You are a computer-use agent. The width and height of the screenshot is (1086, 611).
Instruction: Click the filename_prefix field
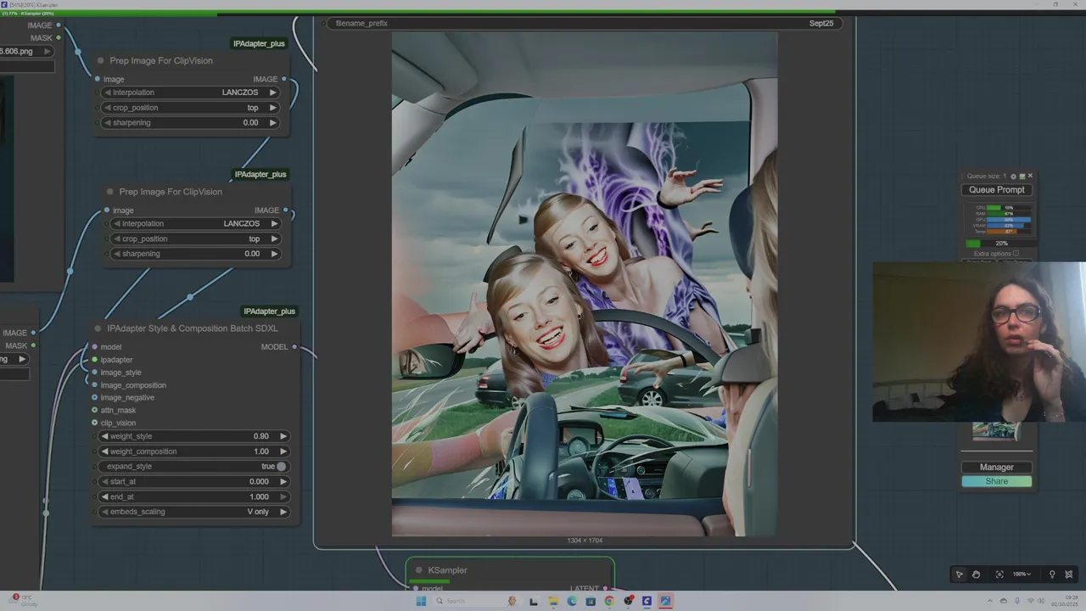click(584, 23)
